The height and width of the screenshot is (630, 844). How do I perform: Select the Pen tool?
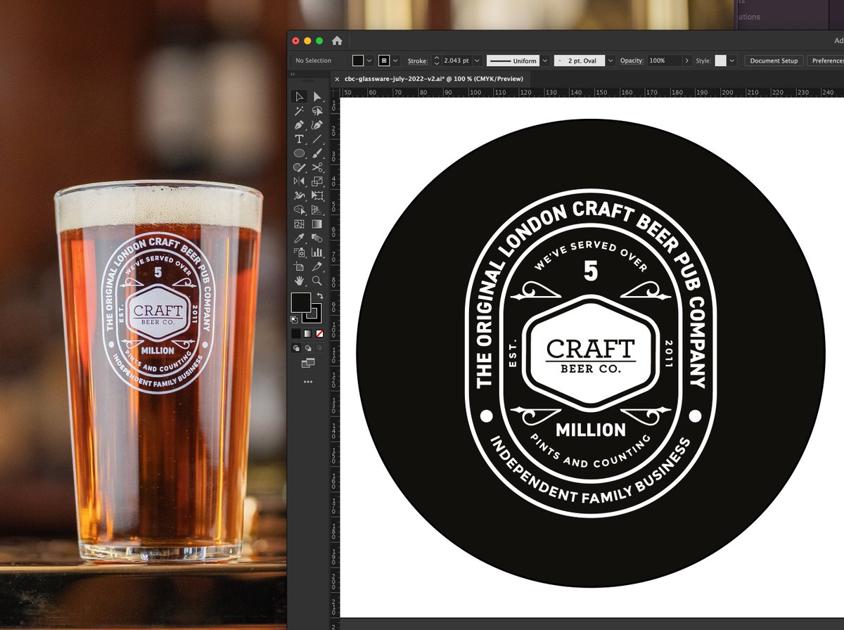(299, 124)
